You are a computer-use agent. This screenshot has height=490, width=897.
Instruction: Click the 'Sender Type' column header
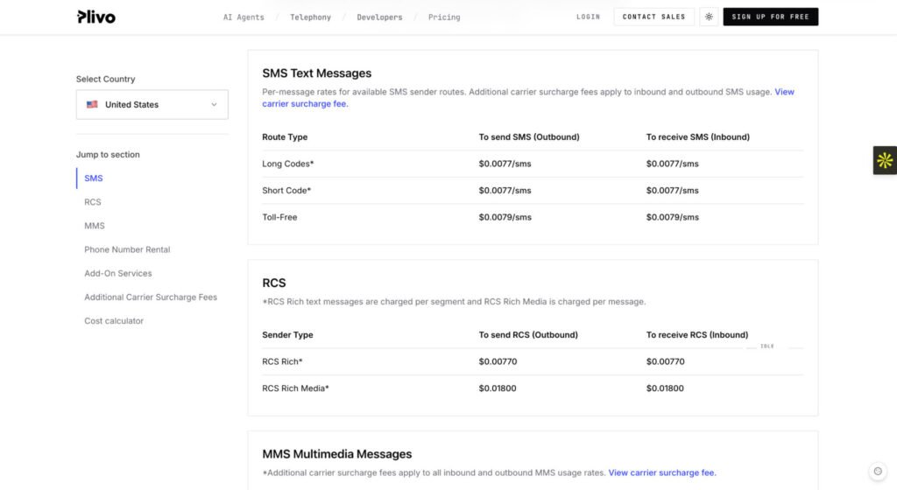point(287,335)
